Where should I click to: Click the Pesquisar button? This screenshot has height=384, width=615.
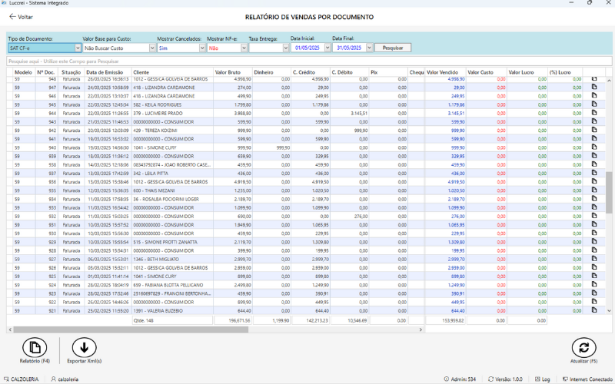393,48
